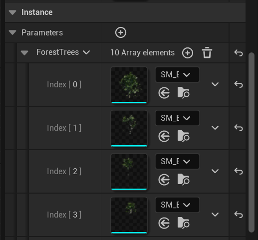Reset ForestTrees array to default
The height and width of the screenshot is (240, 258).
click(239, 53)
